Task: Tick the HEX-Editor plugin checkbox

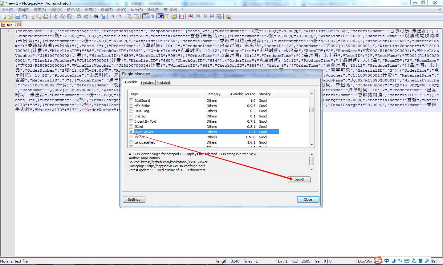Action: (x=131, y=106)
